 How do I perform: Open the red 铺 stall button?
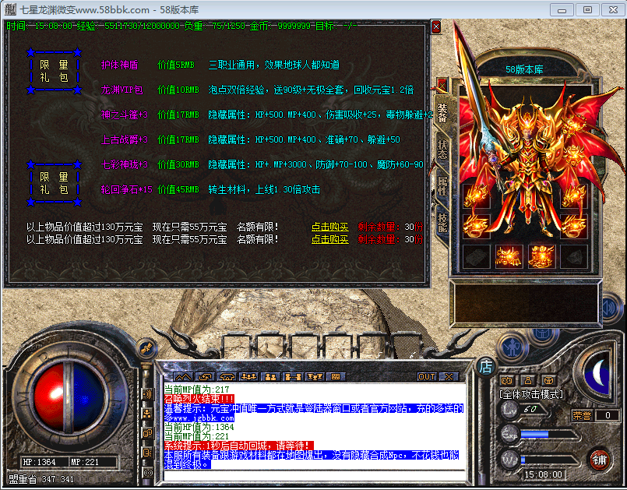click(x=599, y=460)
